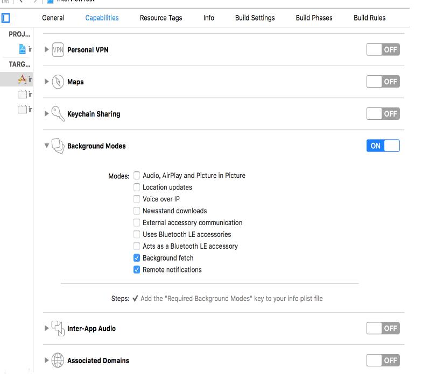This screenshot has width=422, height=375.
Task: Click the Keychain Sharing key icon
Action: 58,114
